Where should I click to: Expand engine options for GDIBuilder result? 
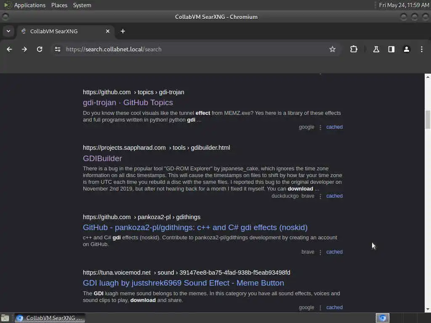pyautogui.click(x=320, y=196)
